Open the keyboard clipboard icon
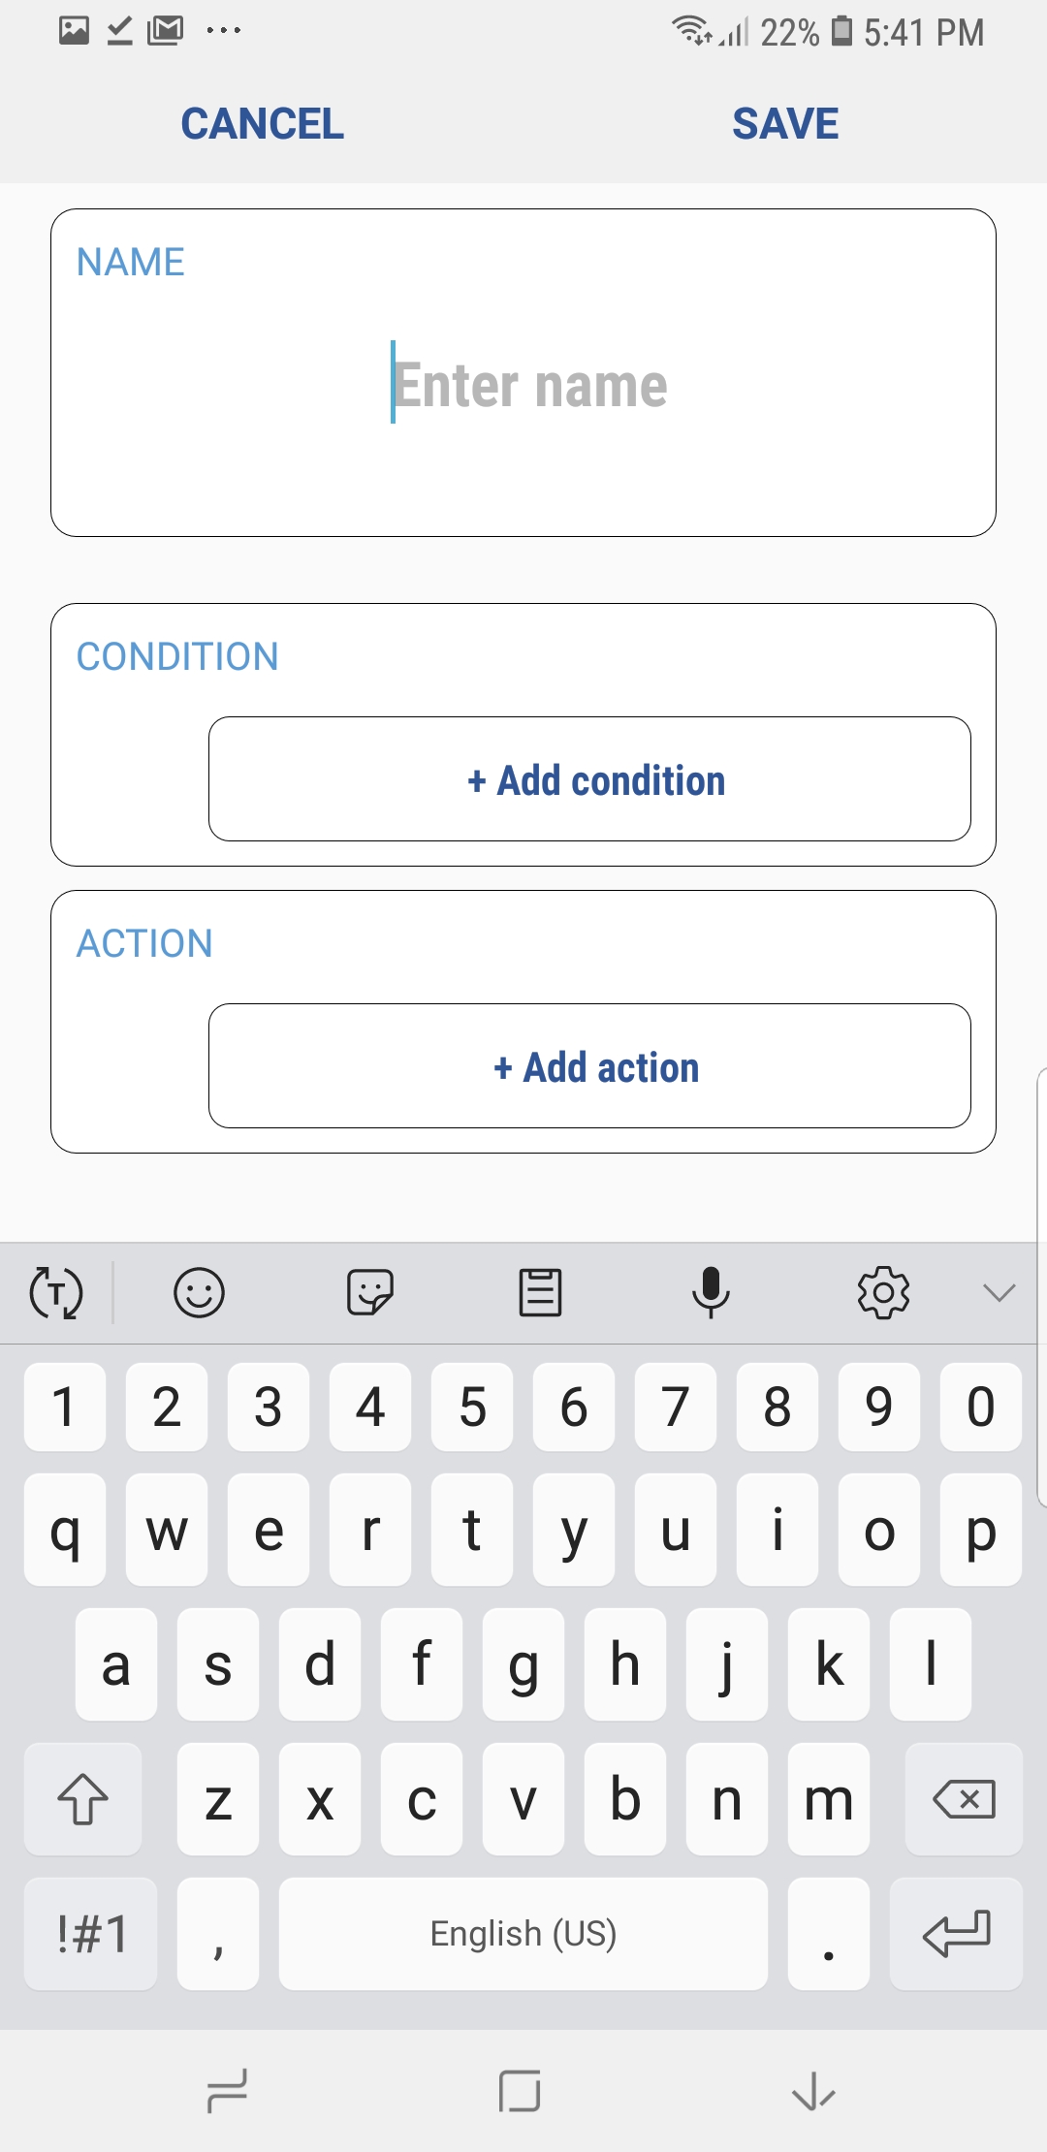Image resolution: width=1047 pixels, height=2152 pixels. (540, 1292)
